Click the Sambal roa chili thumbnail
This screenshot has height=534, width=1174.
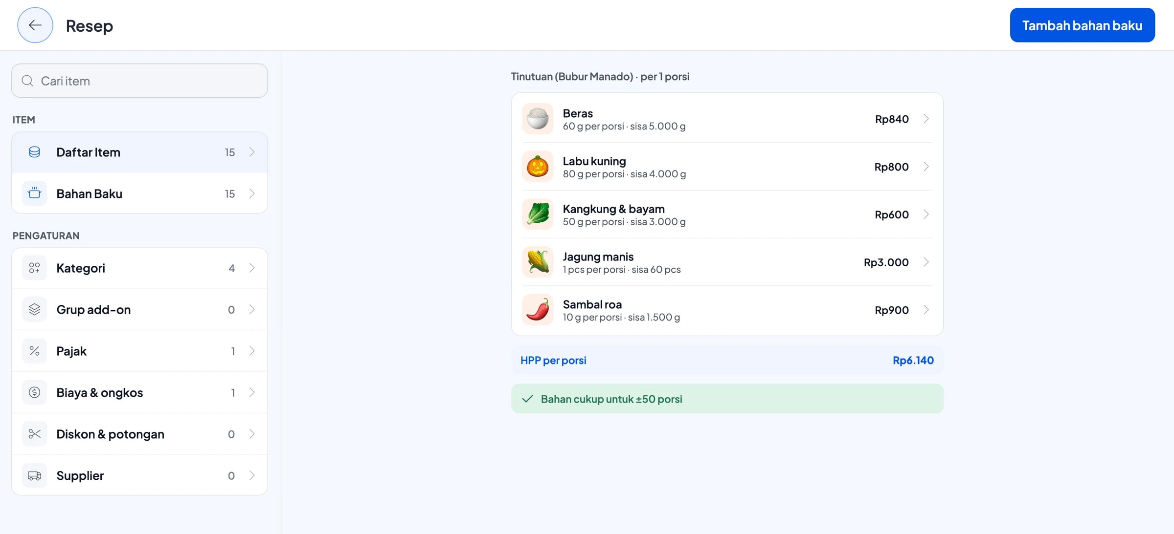click(538, 310)
